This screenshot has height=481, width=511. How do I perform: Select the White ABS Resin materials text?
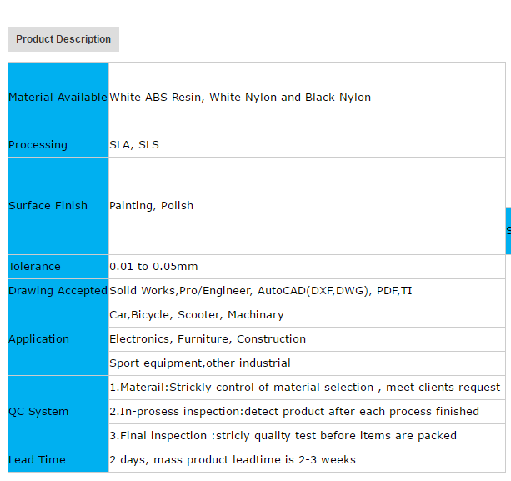240,98
